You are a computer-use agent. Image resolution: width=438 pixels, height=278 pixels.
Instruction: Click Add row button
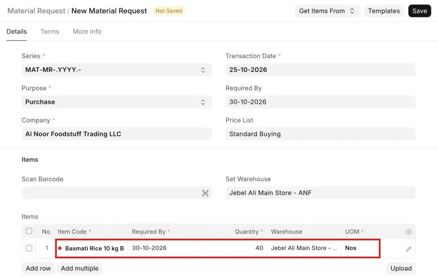coord(38,268)
